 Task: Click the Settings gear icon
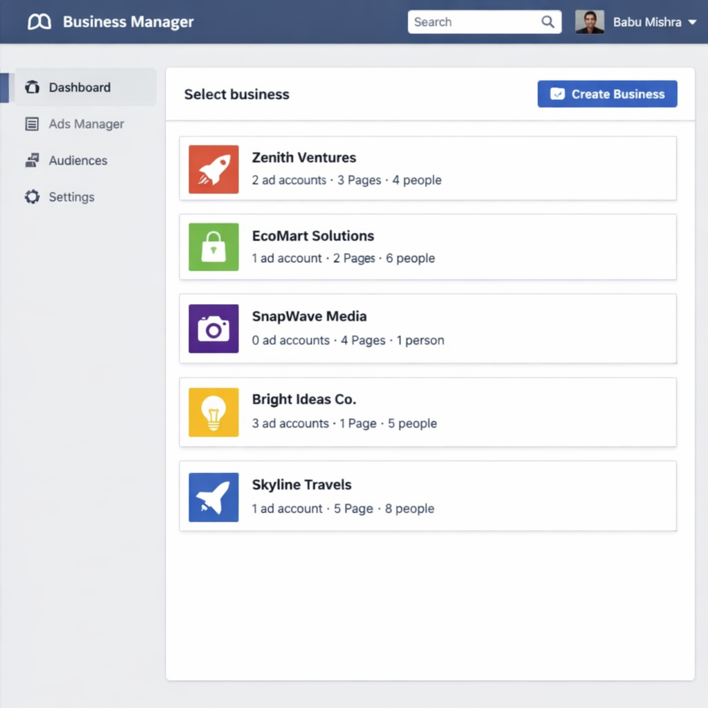(32, 197)
